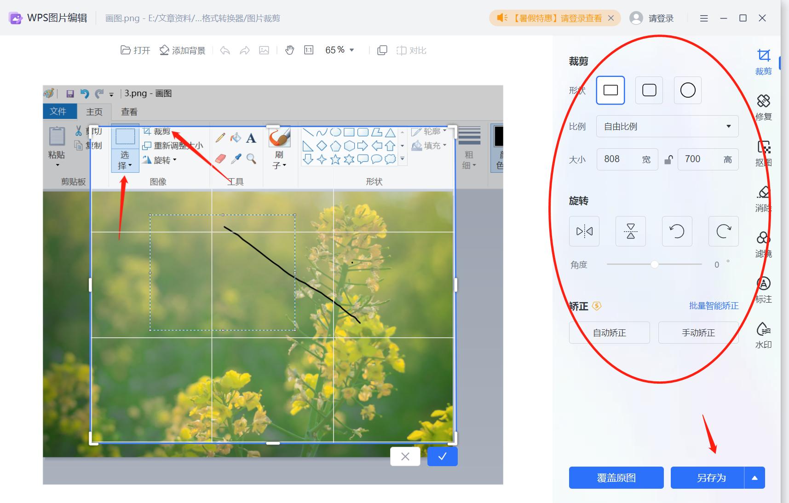Select the text tool in Paint ribbon
789x503 pixels.
[251, 137]
